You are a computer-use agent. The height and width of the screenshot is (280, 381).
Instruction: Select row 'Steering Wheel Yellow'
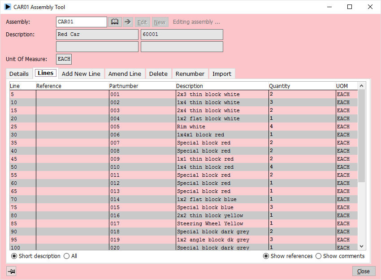184,223
